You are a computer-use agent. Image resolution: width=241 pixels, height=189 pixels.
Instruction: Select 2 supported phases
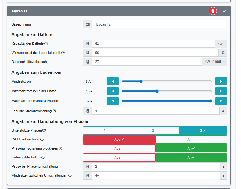pyautogui.click(x=155, y=130)
